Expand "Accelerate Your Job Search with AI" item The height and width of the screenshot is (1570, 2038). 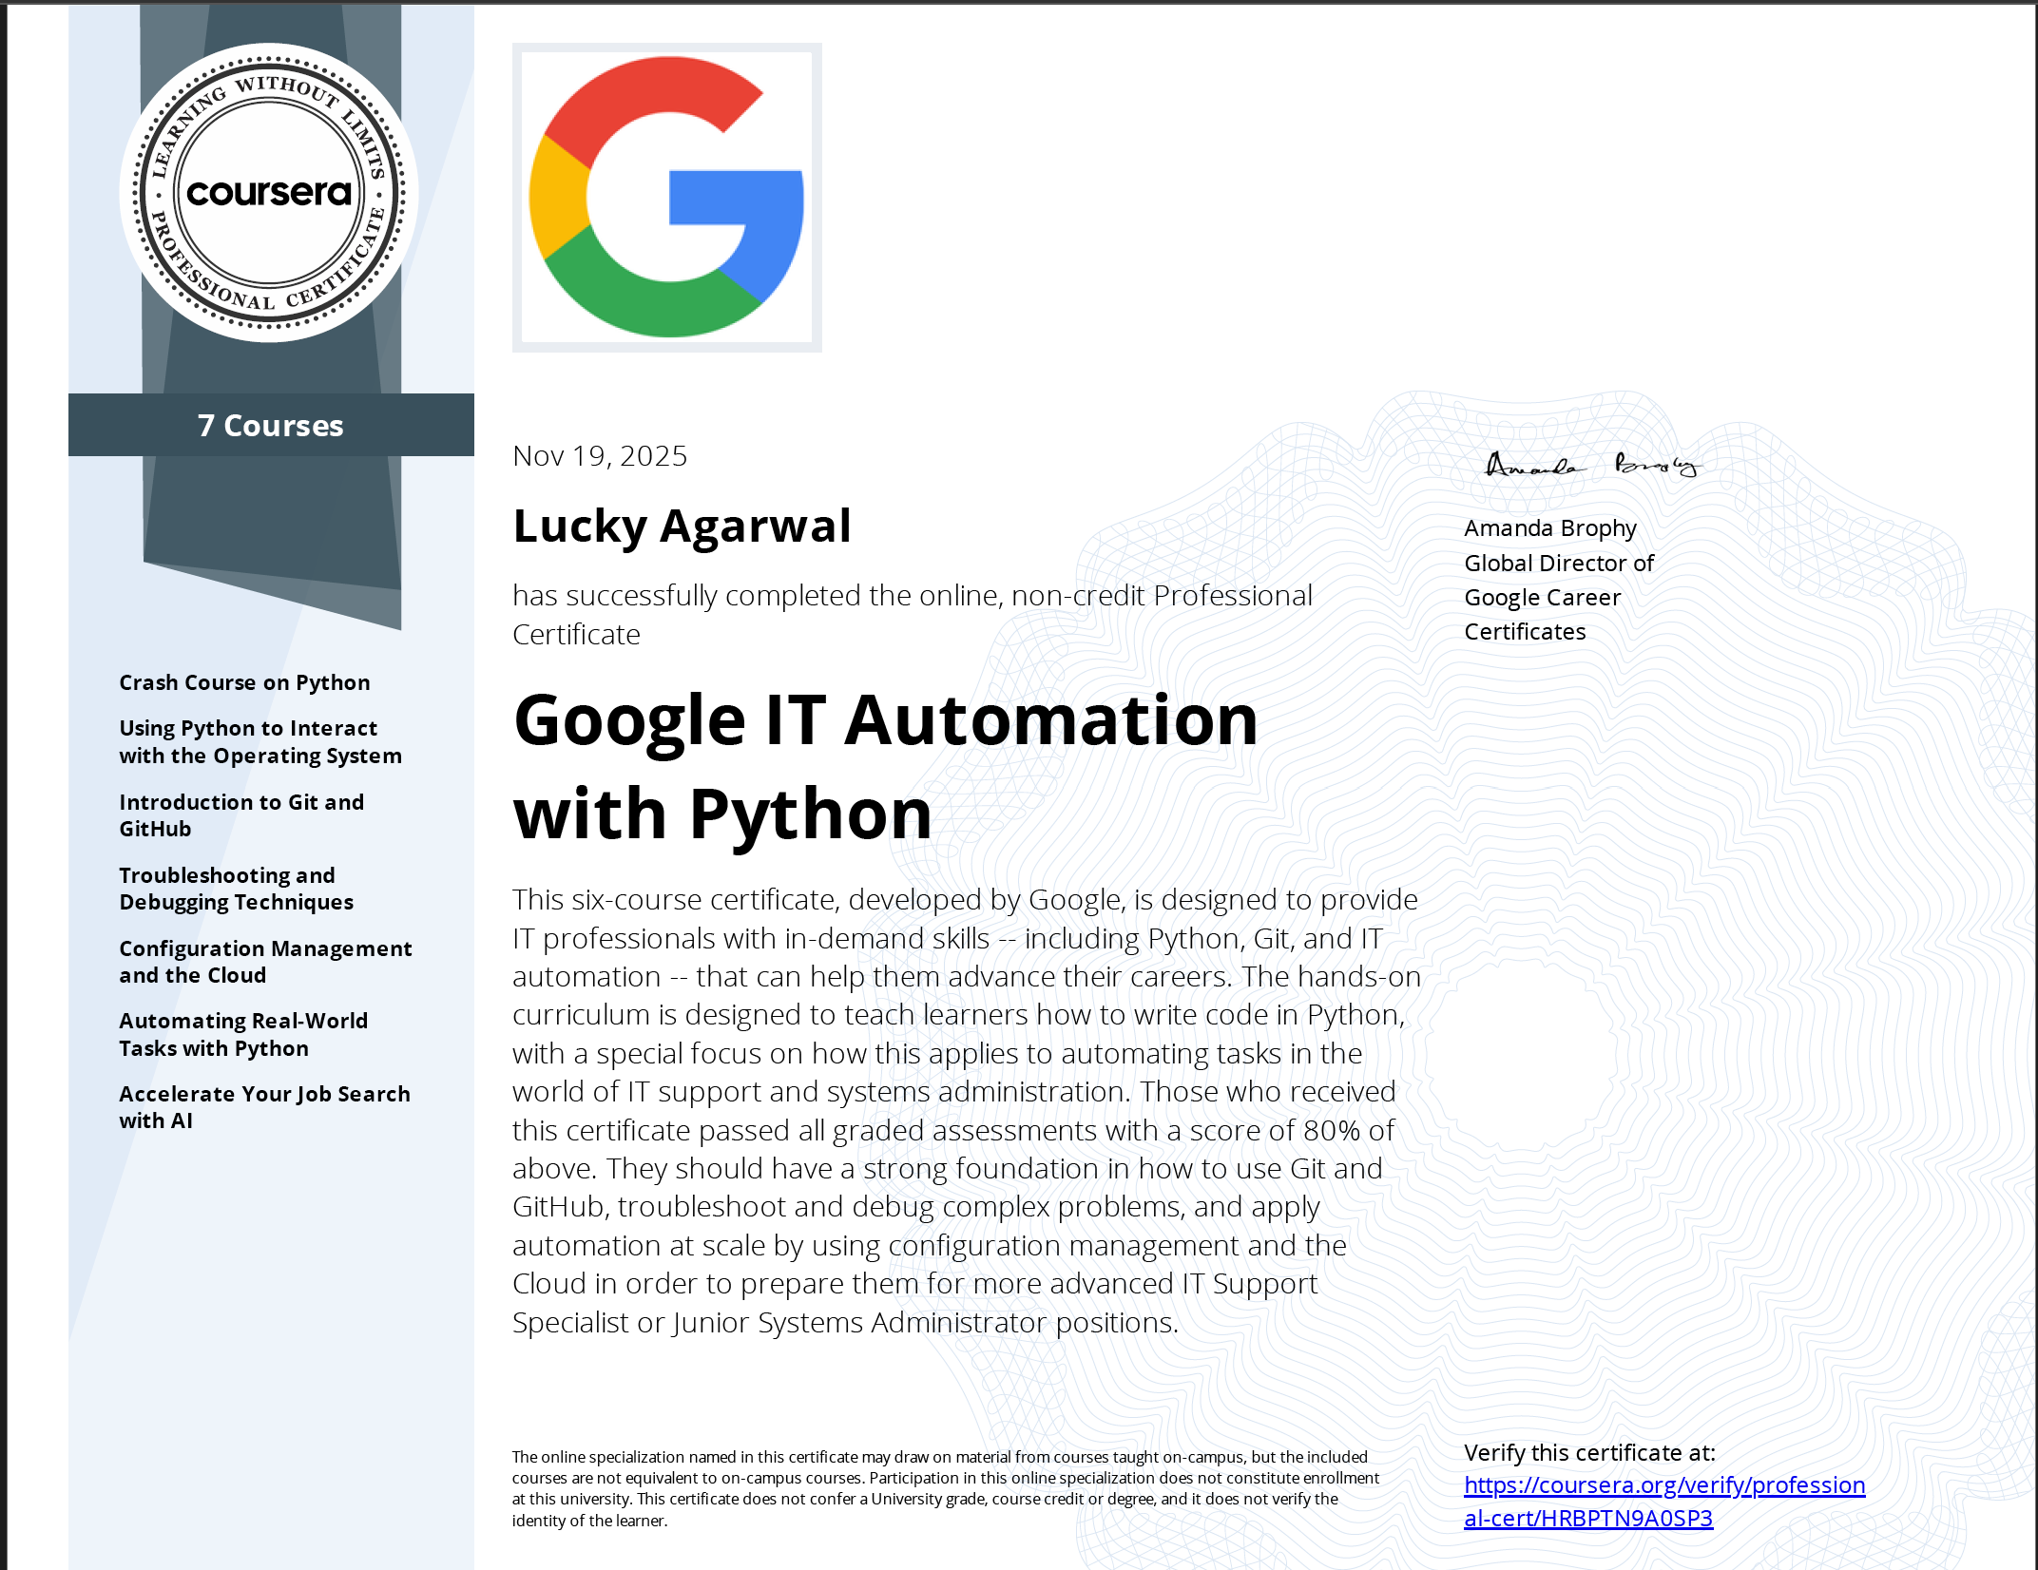(x=264, y=1106)
